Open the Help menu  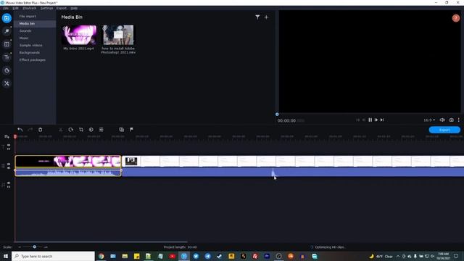click(x=74, y=8)
